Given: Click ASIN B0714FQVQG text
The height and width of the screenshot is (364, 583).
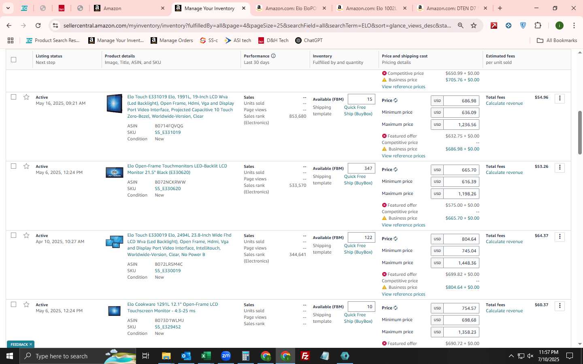Looking at the screenshot, I should click(x=169, y=126).
